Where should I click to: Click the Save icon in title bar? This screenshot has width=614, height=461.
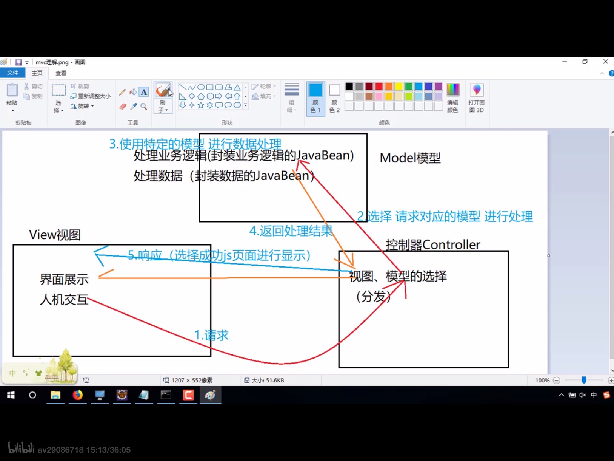[18, 62]
